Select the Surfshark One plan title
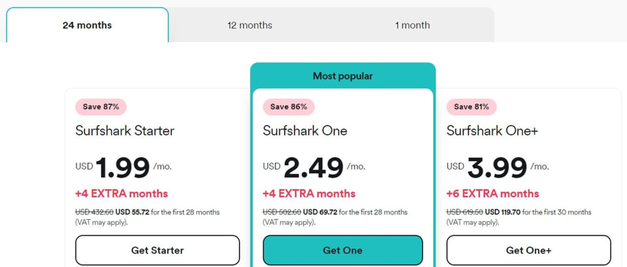627x267 pixels. [305, 131]
